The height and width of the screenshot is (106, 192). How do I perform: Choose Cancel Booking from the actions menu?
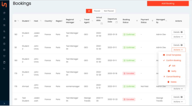point(172,77)
